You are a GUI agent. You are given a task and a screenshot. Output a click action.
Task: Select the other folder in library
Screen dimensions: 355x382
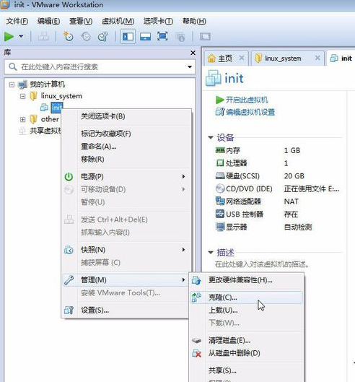[50, 119]
